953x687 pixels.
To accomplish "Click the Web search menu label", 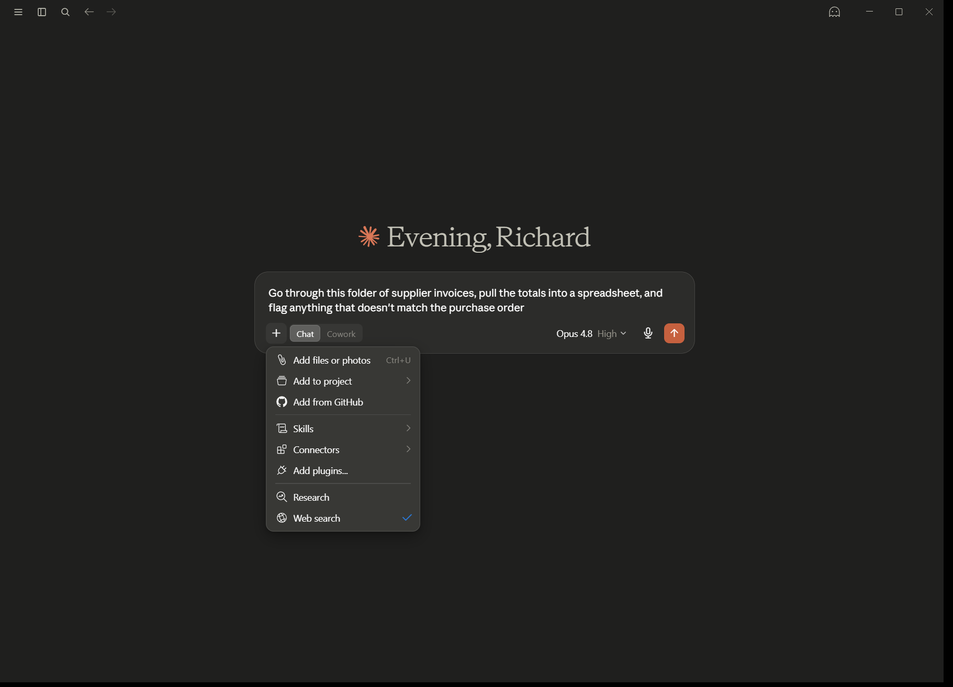I will (x=317, y=518).
